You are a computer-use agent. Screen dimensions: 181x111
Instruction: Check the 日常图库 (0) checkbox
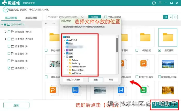click(9, 46)
